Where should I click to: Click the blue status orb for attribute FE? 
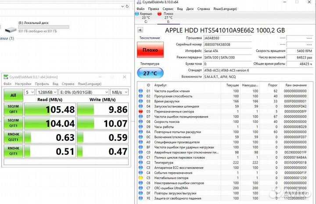[141, 198]
